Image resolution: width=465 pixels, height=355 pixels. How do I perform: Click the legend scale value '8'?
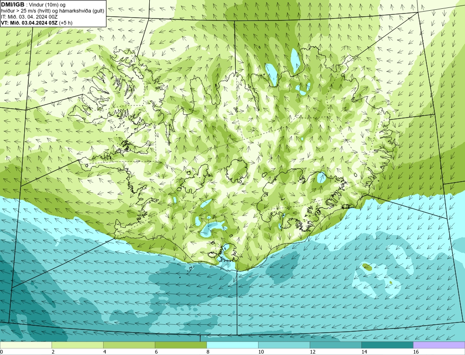tap(208, 352)
